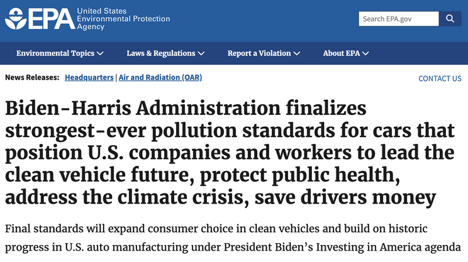The width and height of the screenshot is (468, 262).
Task: Open the About EPA menu
Action: click(342, 53)
